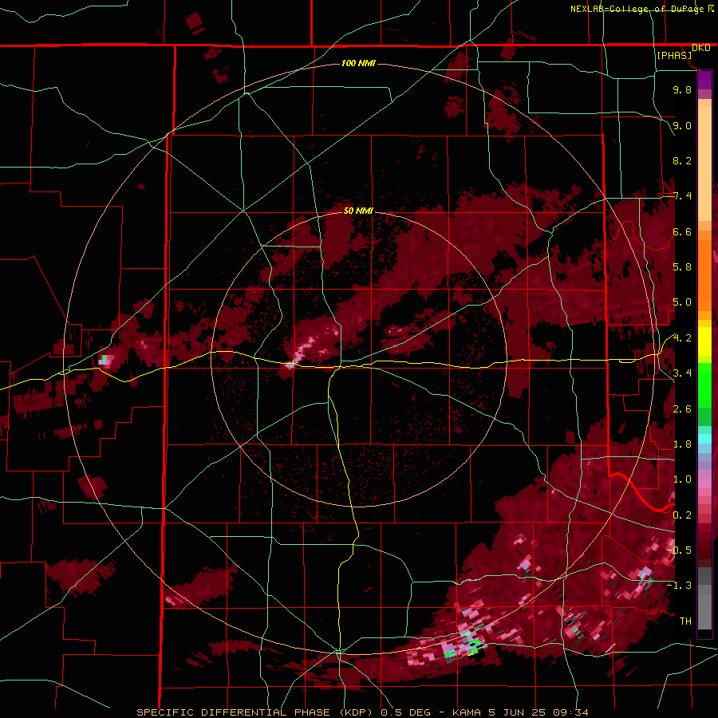Image resolution: width=718 pixels, height=718 pixels.
Task: Pick the bright green color bar segment
Action: [704, 386]
